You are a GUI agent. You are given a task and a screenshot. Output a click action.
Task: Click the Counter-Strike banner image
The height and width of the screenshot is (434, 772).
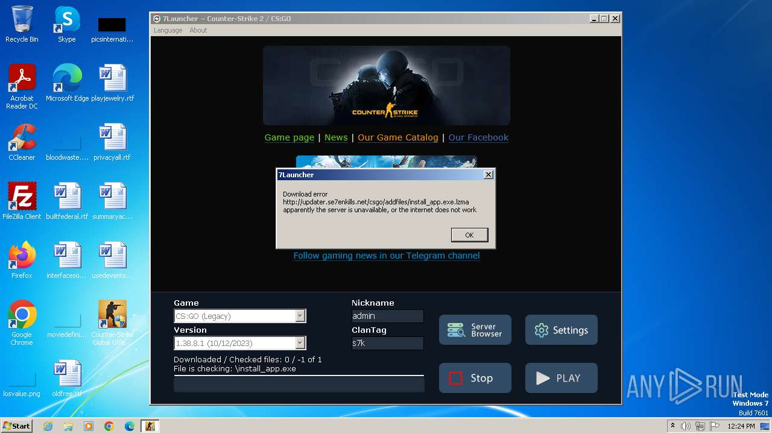pyautogui.click(x=386, y=86)
